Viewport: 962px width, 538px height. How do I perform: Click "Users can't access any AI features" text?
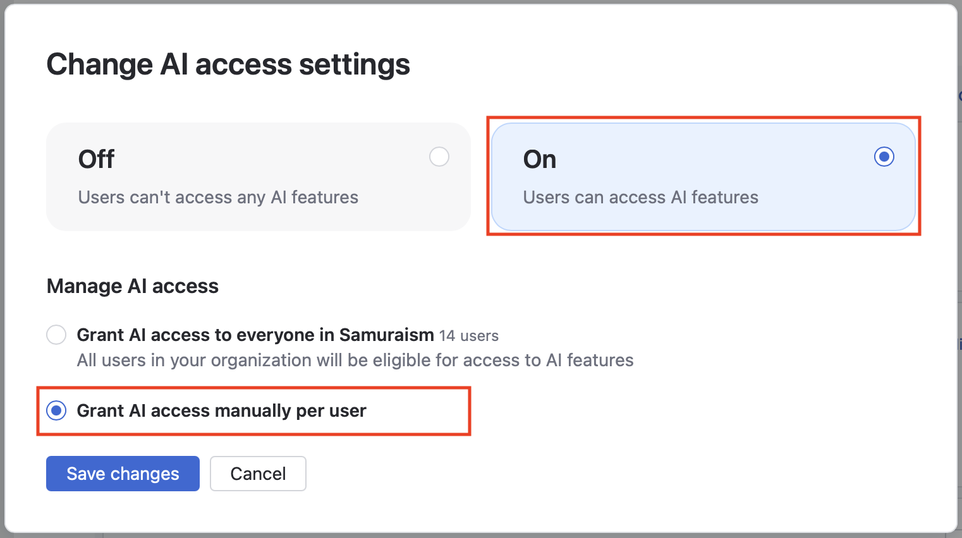(x=218, y=198)
